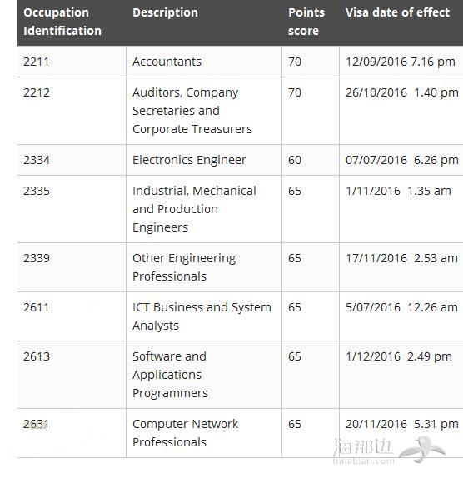Click Software and Applications Programmers description
The width and height of the screenshot is (463, 478).
[x=170, y=375]
